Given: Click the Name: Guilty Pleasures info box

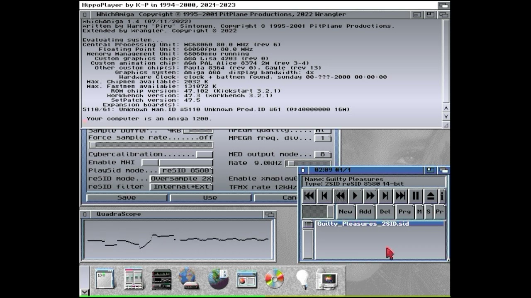Looking at the screenshot, I should pos(374,181).
